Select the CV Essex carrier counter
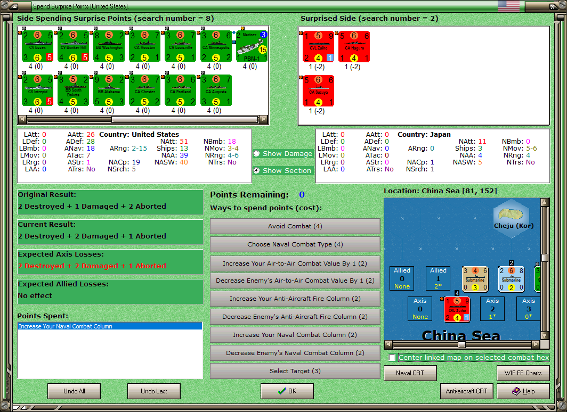This screenshot has width=567, height=412. coord(38,46)
